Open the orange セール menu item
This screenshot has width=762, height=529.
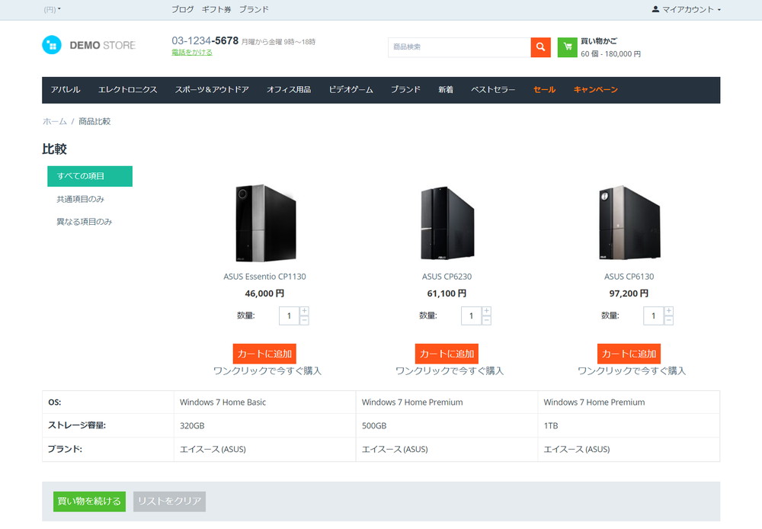click(544, 89)
